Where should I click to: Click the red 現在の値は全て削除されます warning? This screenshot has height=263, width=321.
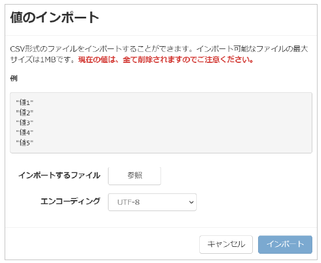point(166,60)
